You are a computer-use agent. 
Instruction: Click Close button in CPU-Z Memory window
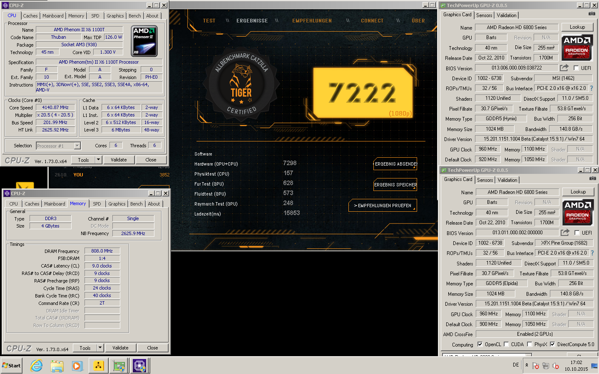tap(152, 348)
